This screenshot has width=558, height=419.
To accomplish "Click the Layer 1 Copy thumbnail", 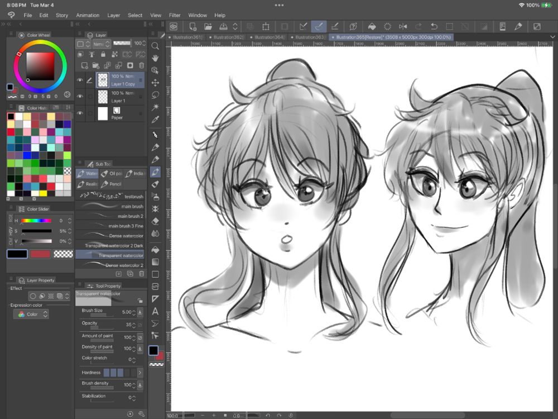I will (103, 80).
